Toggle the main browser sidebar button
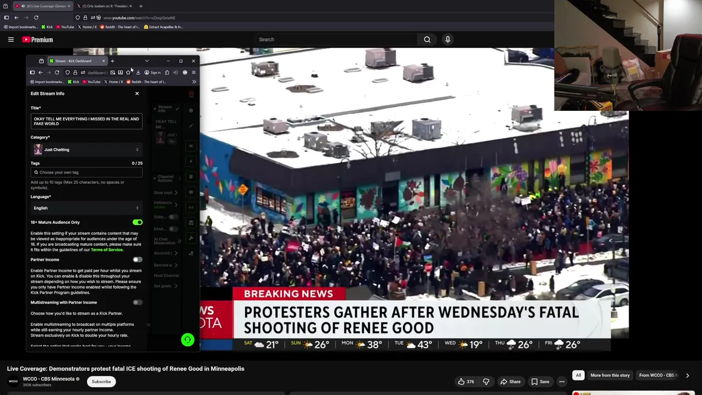 6,18
